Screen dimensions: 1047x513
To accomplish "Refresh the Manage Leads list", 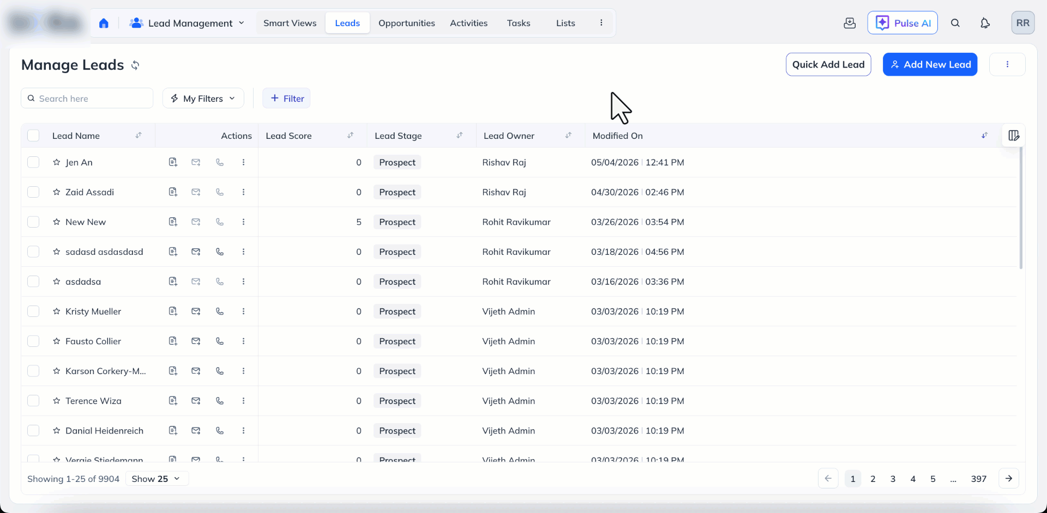I will (135, 65).
